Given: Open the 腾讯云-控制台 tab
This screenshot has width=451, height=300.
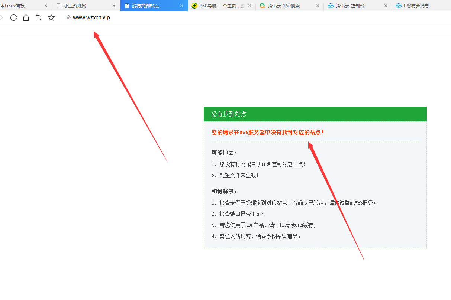Looking at the screenshot, I should coord(358,6).
